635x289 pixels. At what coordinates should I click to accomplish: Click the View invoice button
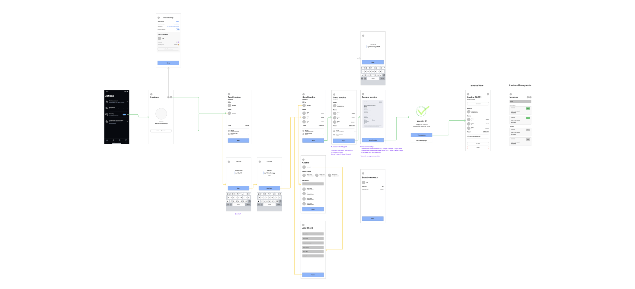(421, 135)
